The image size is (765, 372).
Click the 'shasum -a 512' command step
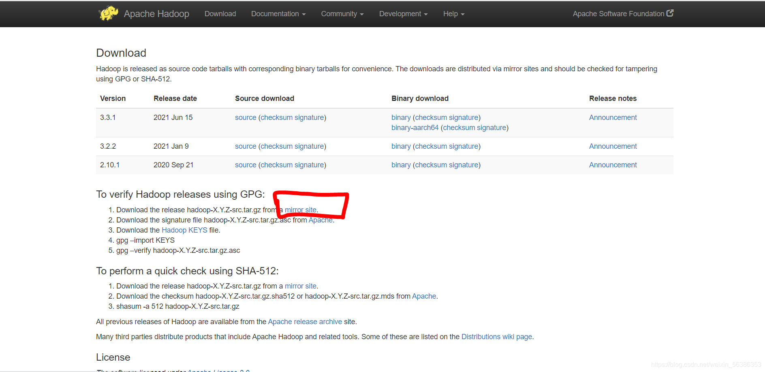177,306
